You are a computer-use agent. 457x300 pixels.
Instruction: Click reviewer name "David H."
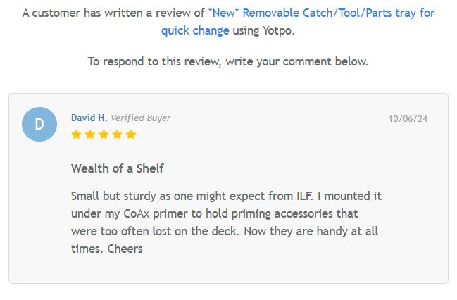tap(89, 118)
